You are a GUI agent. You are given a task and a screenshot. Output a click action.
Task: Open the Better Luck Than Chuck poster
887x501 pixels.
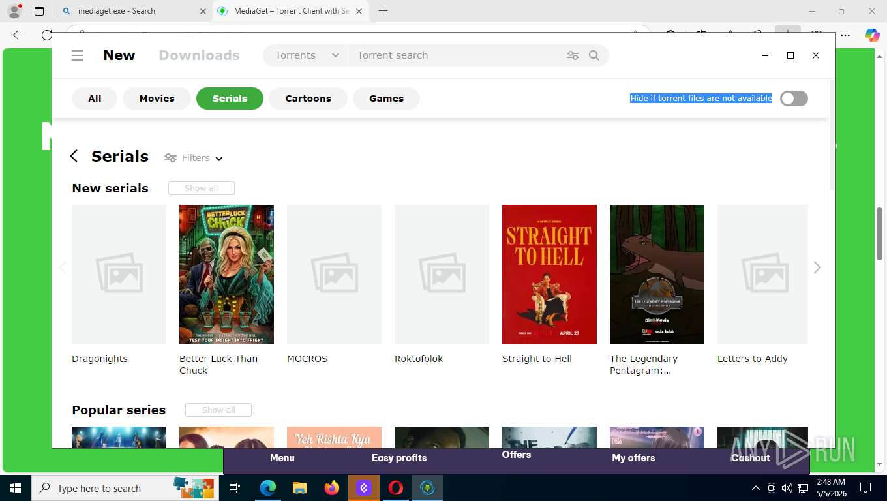[226, 275]
